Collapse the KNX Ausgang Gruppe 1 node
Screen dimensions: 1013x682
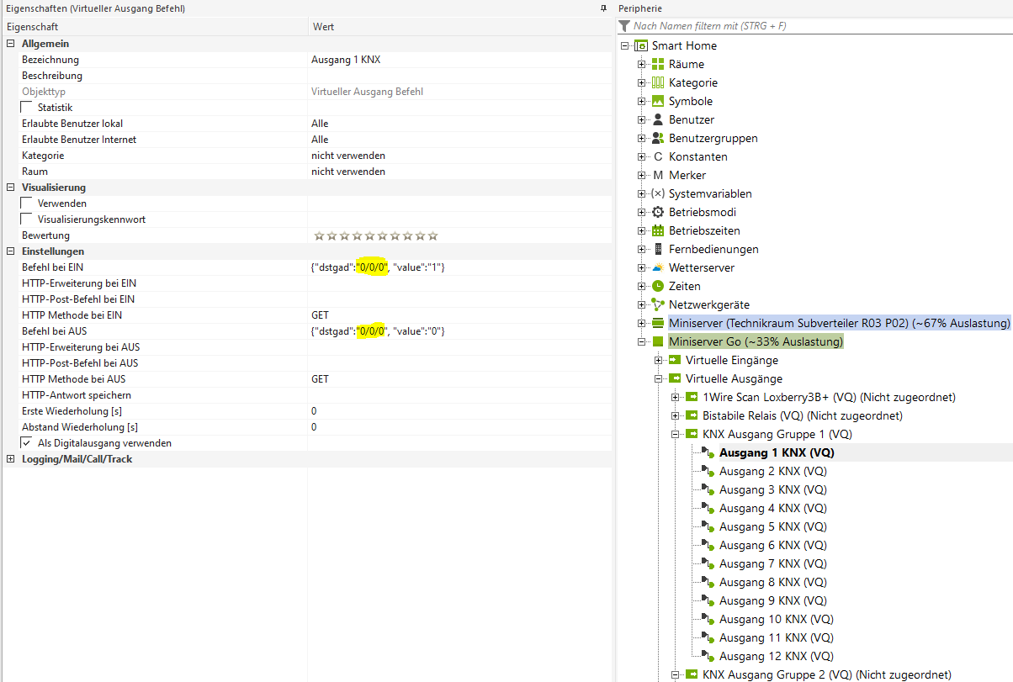pyautogui.click(x=675, y=435)
